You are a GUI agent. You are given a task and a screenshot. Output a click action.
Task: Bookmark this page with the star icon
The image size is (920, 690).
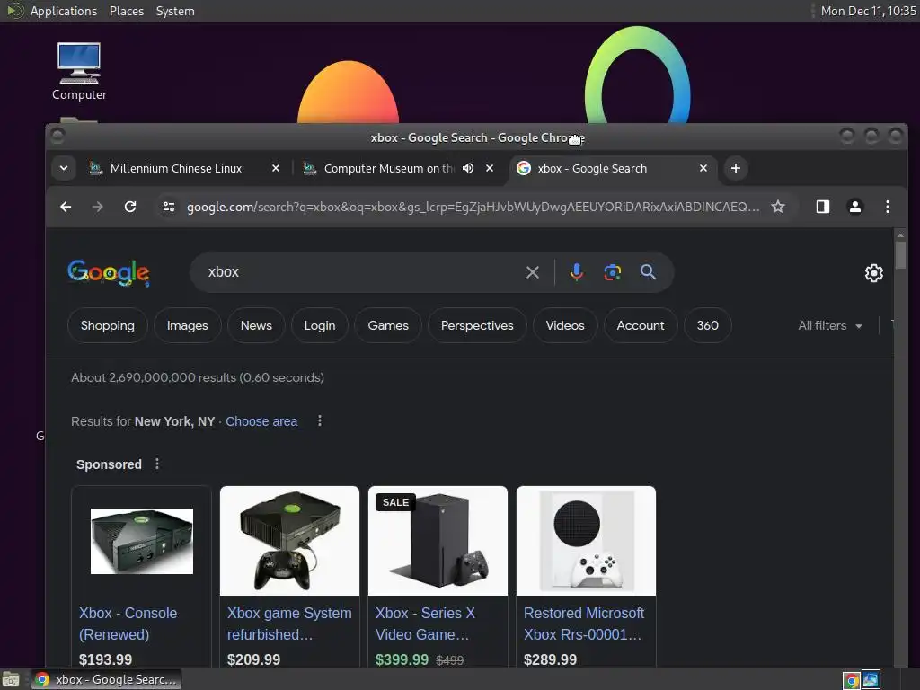778,207
